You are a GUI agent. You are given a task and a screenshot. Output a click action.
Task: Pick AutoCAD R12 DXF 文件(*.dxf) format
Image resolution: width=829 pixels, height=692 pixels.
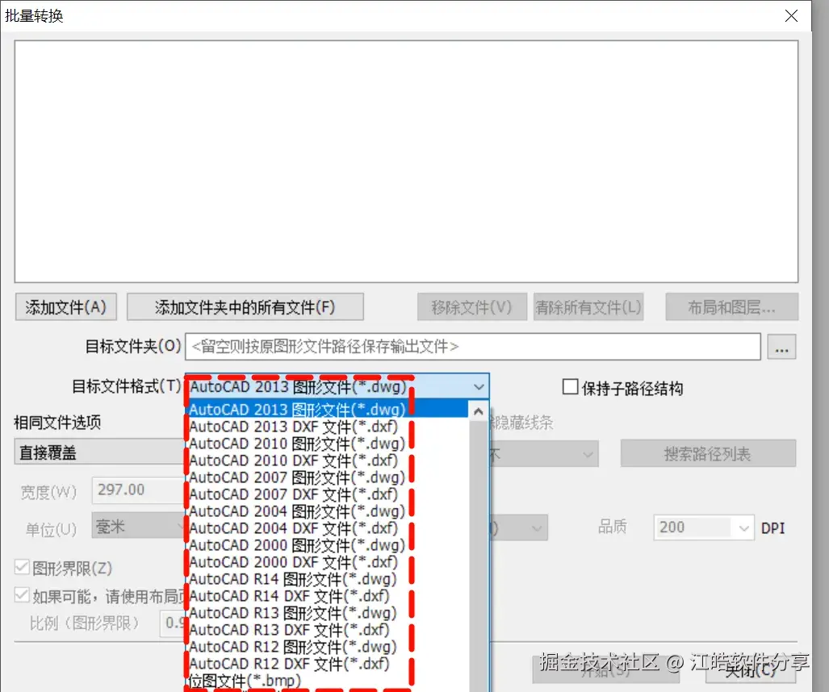click(x=328, y=663)
